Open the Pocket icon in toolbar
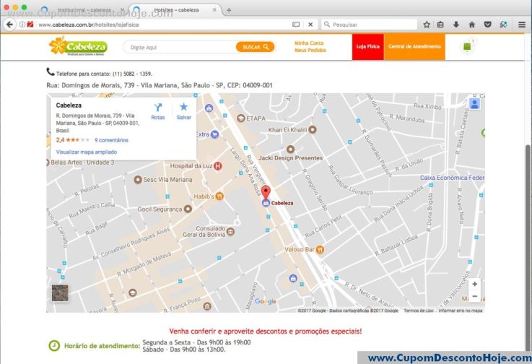532x364 pixels. (487, 25)
